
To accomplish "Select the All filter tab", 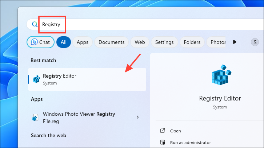I will coord(64,42).
